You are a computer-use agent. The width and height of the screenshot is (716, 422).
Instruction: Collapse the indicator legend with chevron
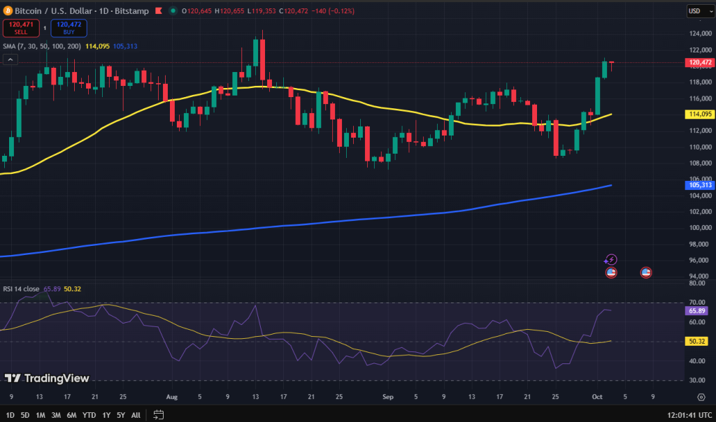11,60
